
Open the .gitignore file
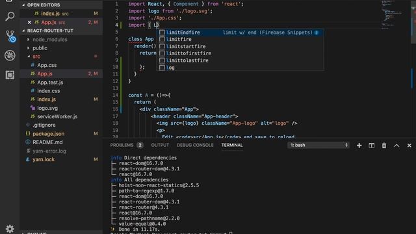pyautogui.click(x=61, y=125)
